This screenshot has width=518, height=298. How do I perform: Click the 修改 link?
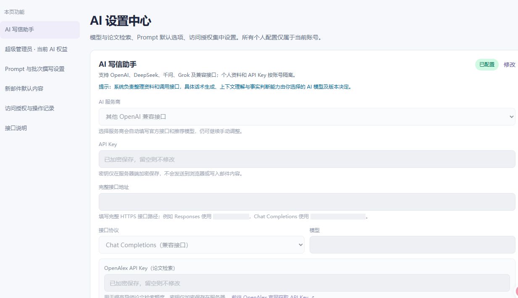509,65
